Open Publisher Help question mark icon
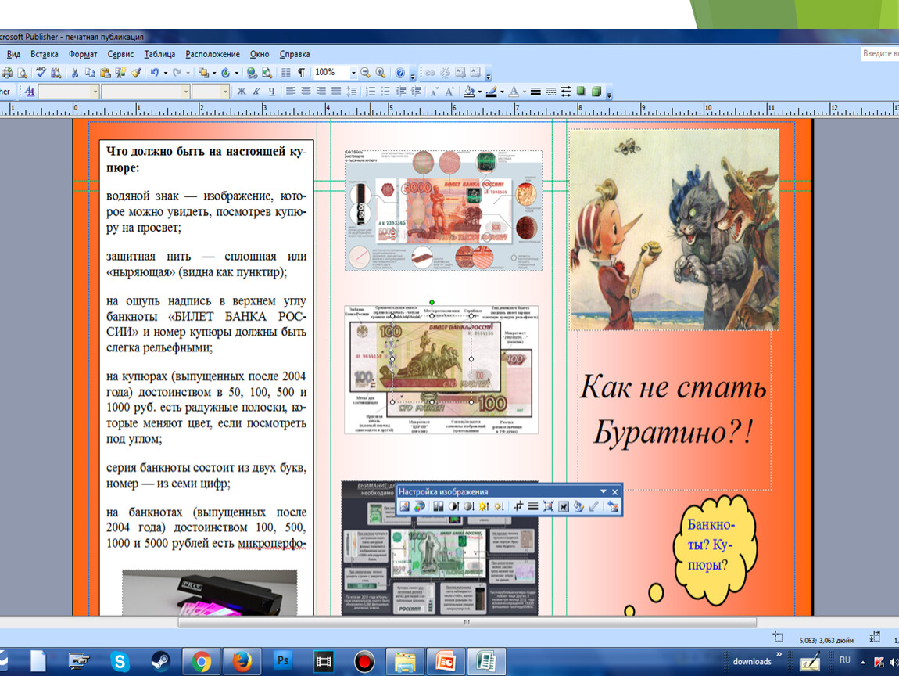Image resolution: width=899 pixels, height=676 pixels. point(400,73)
